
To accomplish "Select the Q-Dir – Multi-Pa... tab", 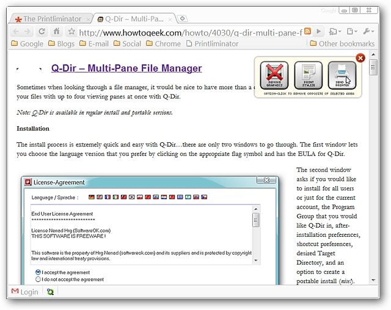I will tap(134, 19).
